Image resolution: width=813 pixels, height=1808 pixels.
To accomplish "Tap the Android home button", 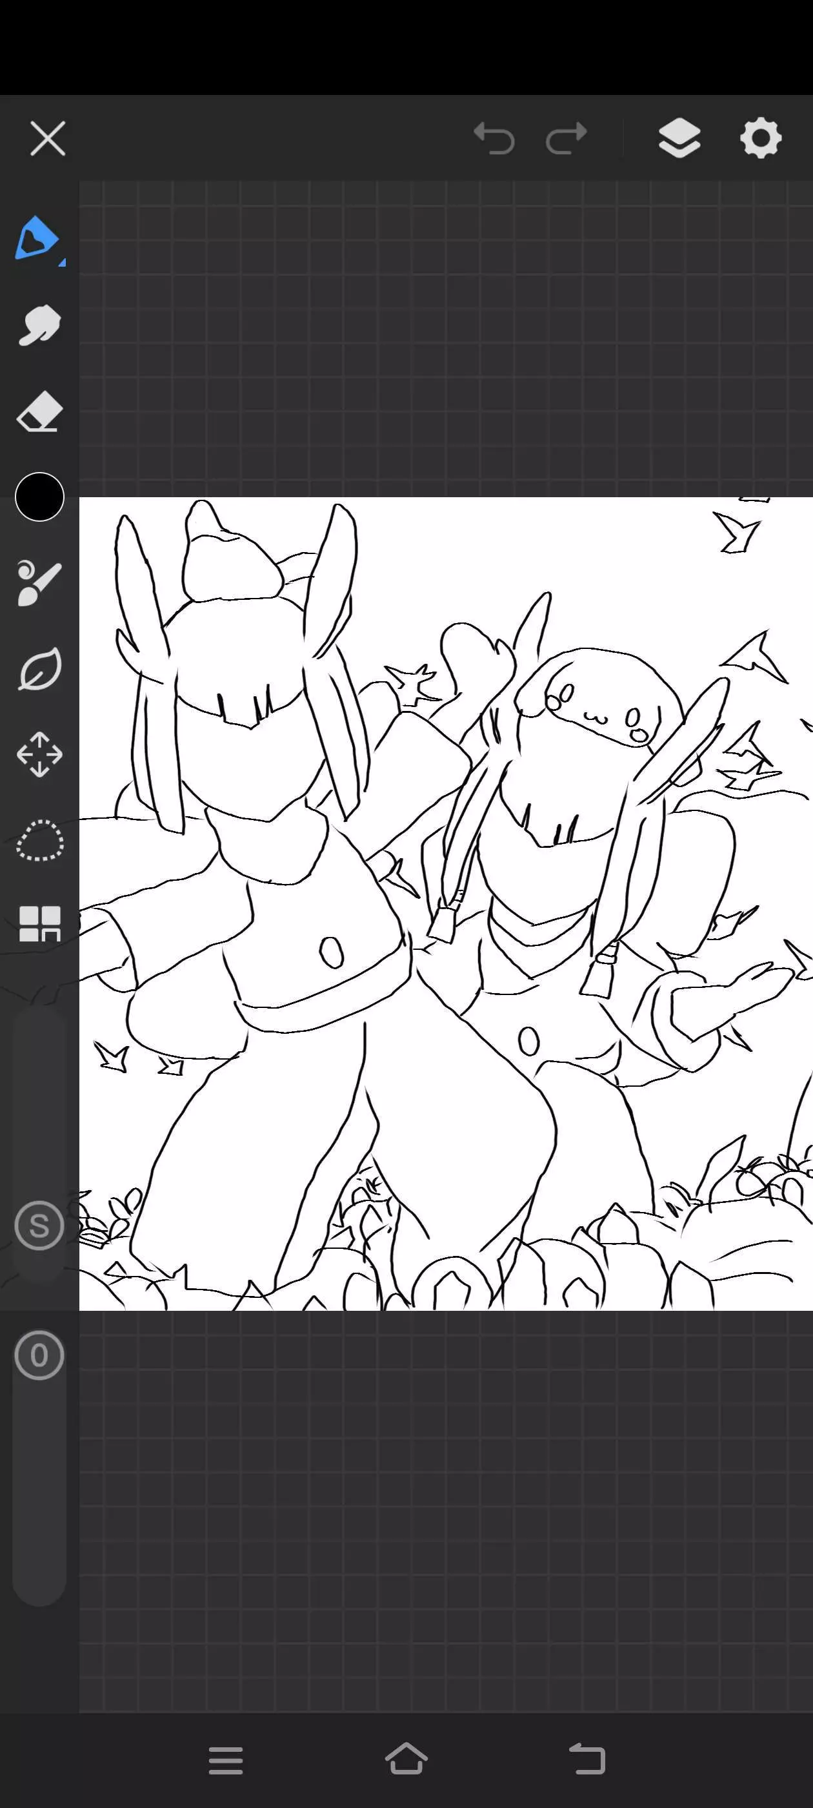I will pos(406,1759).
